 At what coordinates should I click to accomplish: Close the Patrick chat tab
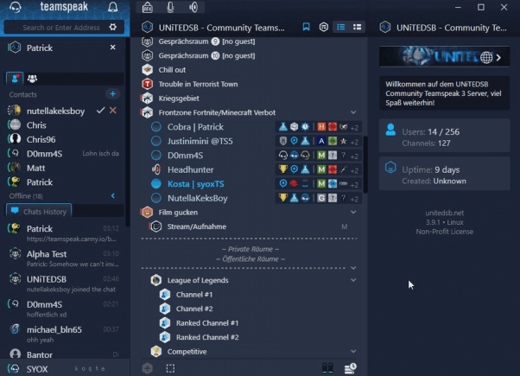coord(113,48)
